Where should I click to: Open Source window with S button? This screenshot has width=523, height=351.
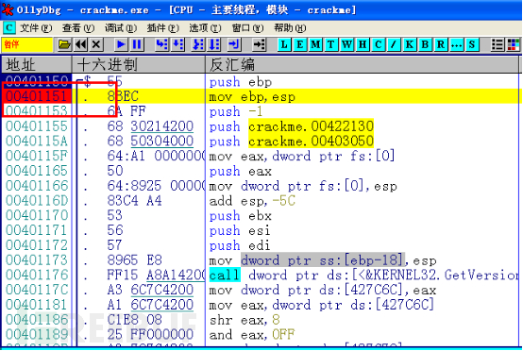pyautogui.click(x=472, y=44)
